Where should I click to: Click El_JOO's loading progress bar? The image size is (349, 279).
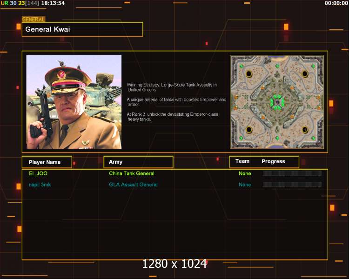click(x=292, y=173)
